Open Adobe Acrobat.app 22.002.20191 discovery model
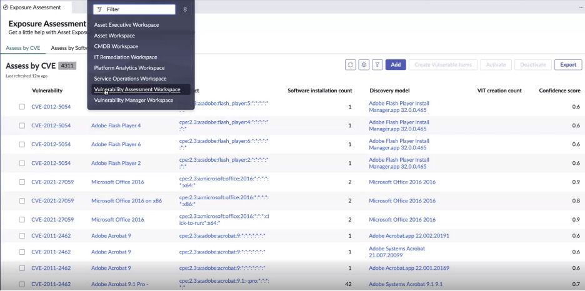This screenshot has width=585, height=291. 409,236
